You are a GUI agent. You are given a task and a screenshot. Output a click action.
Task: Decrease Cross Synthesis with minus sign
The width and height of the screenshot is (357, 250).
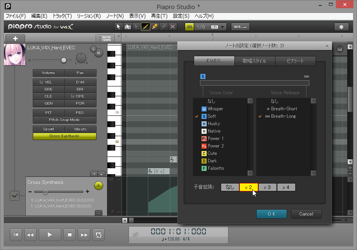pos(30,192)
